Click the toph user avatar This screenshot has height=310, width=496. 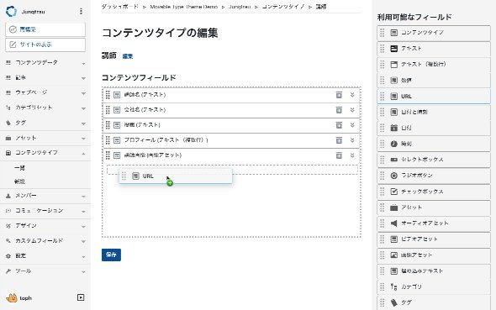12,297
